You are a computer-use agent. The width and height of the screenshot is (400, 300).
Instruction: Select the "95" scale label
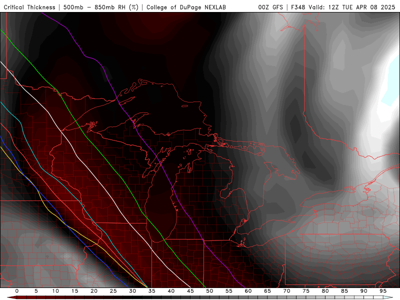[383, 291]
